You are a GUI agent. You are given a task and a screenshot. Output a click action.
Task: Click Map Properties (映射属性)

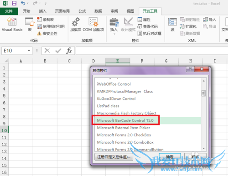(190, 20)
